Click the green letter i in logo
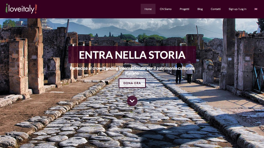The width and height of the screenshot is (264, 148). pyautogui.click(x=7, y=9)
